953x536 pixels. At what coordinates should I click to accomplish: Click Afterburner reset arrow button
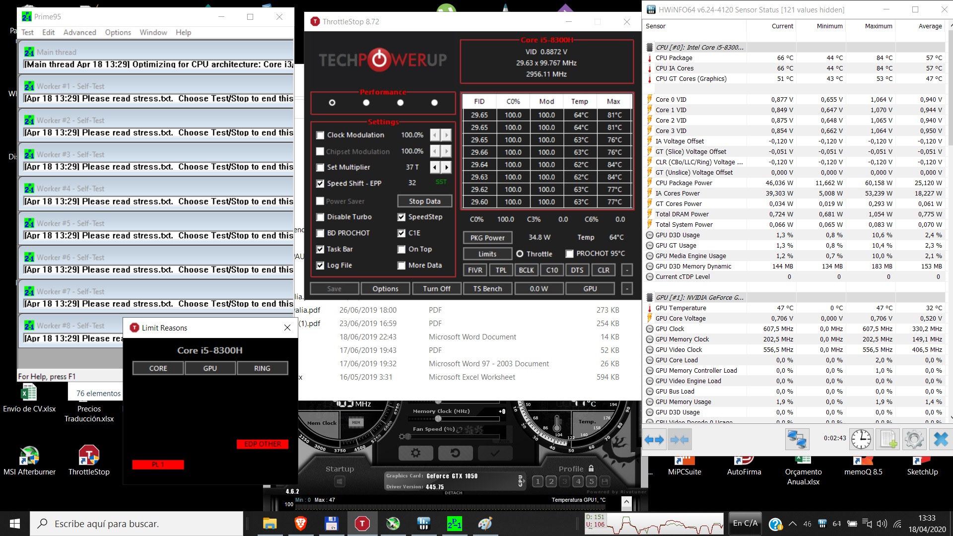click(x=455, y=453)
